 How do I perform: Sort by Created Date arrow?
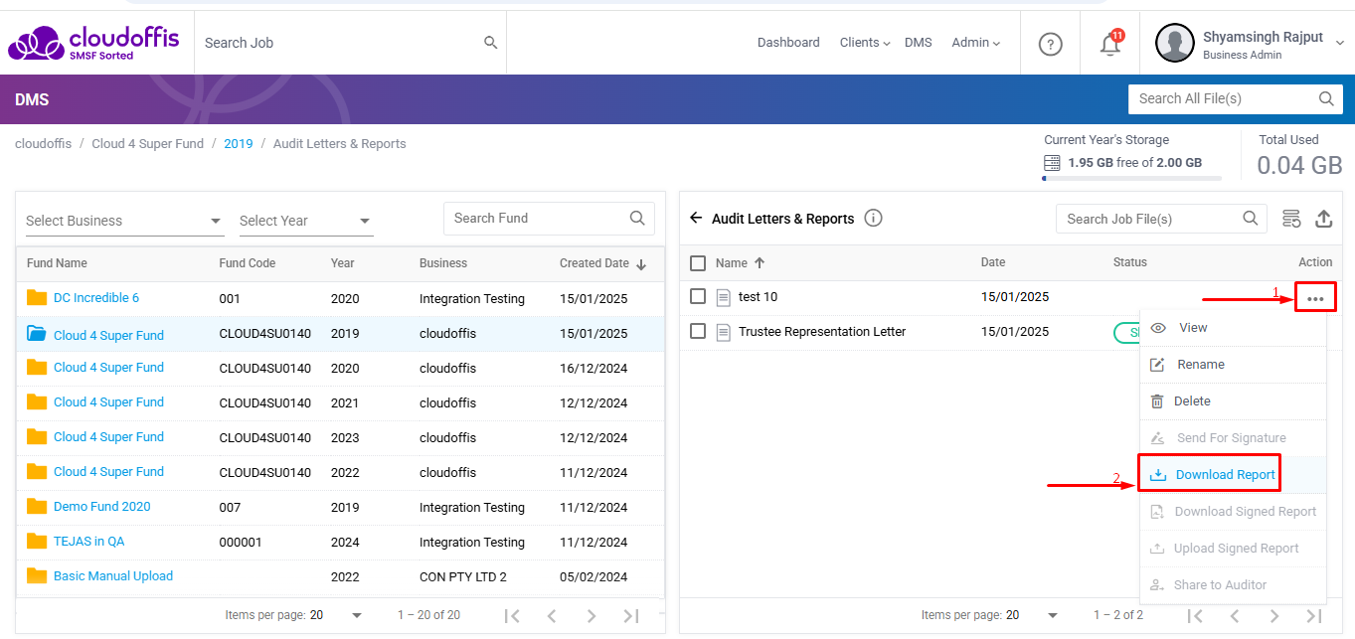tap(641, 264)
